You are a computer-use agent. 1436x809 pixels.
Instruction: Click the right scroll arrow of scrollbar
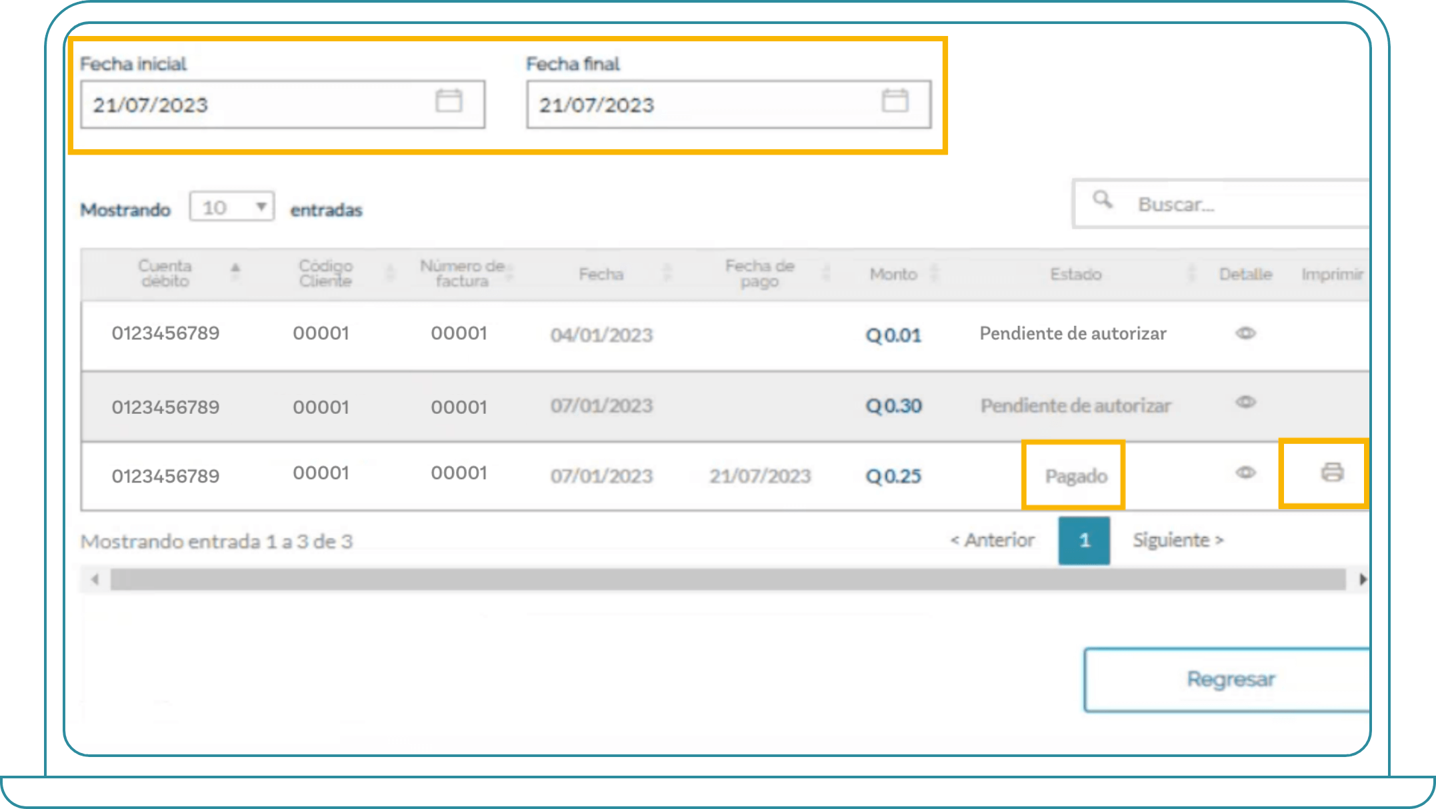coord(1363,579)
